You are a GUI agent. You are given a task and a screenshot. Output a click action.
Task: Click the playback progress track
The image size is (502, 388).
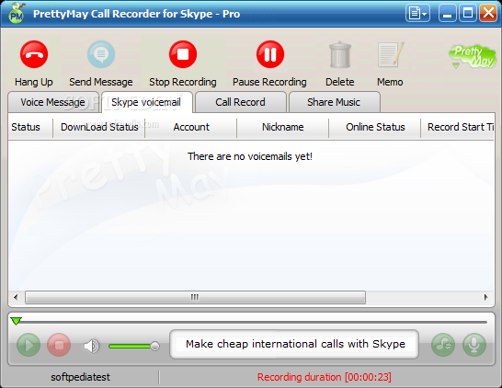click(x=251, y=322)
